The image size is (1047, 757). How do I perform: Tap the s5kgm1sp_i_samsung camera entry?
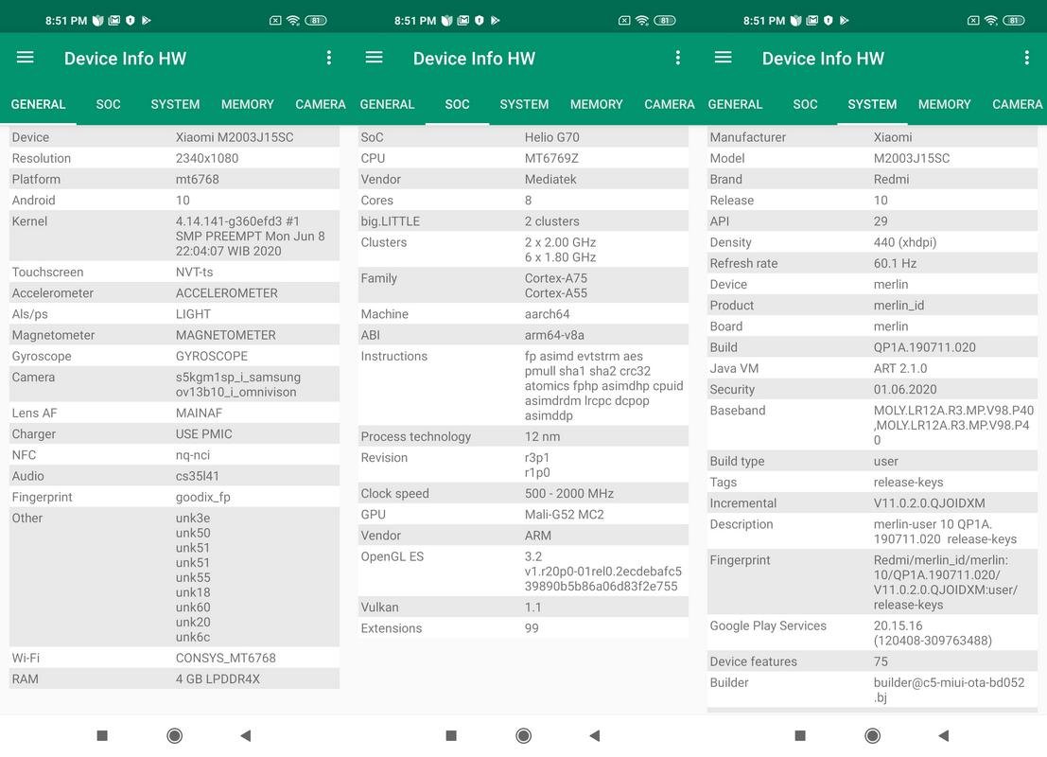238,377
